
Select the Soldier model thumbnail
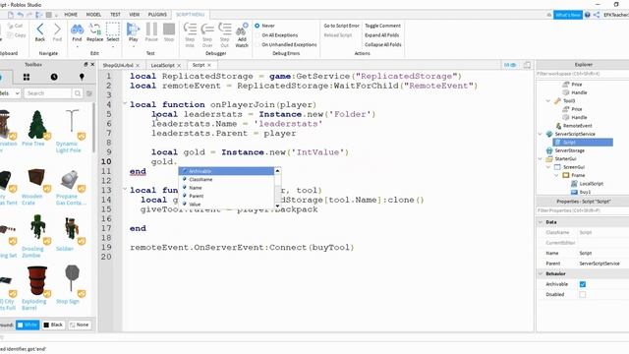click(x=72, y=229)
